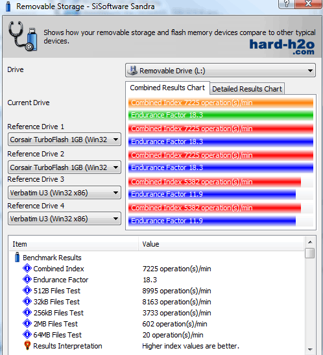Switch to the Combined Results Chart tab

(x=167, y=88)
